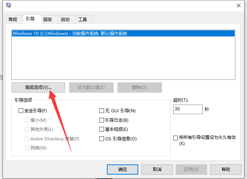Click the system configuration icon in title bar

pyautogui.click(x=8, y=5)
